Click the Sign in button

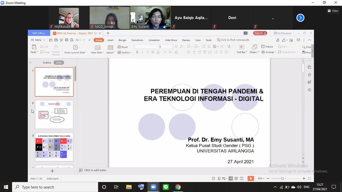point(260,33)
